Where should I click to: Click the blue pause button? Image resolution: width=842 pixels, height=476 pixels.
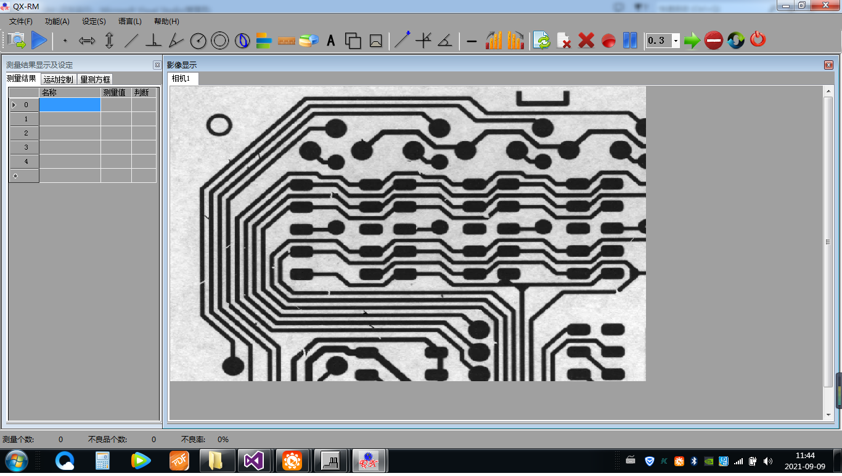click(629, 41)
